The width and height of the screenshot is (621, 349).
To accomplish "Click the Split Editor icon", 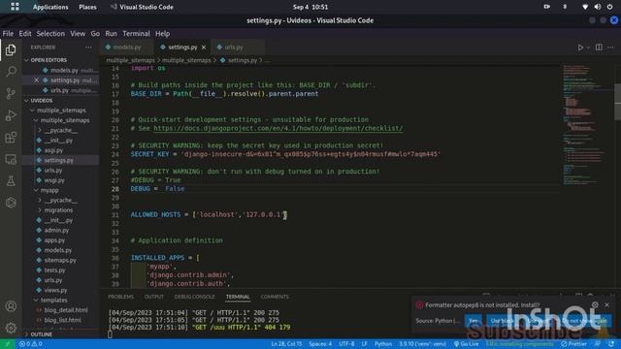I will (599, 48).
